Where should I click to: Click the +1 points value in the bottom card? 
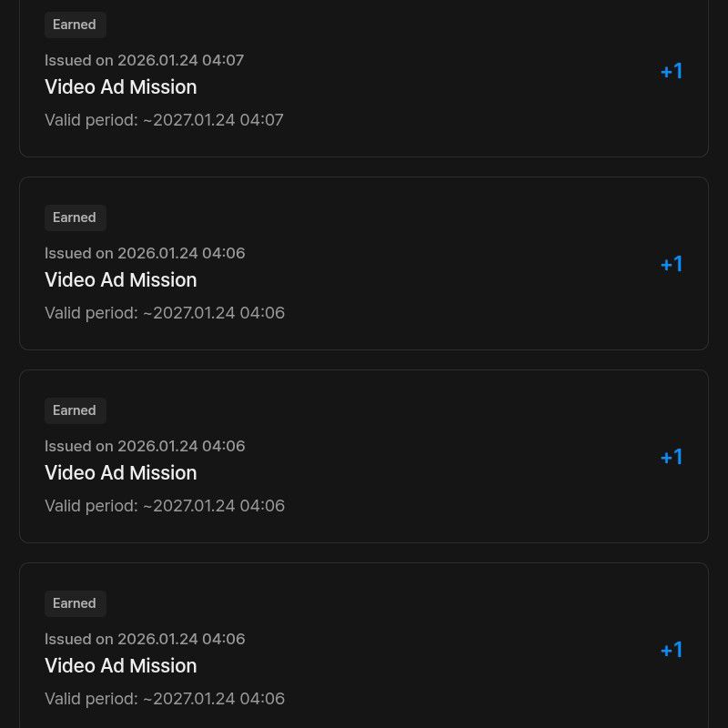tap(672, 651)
